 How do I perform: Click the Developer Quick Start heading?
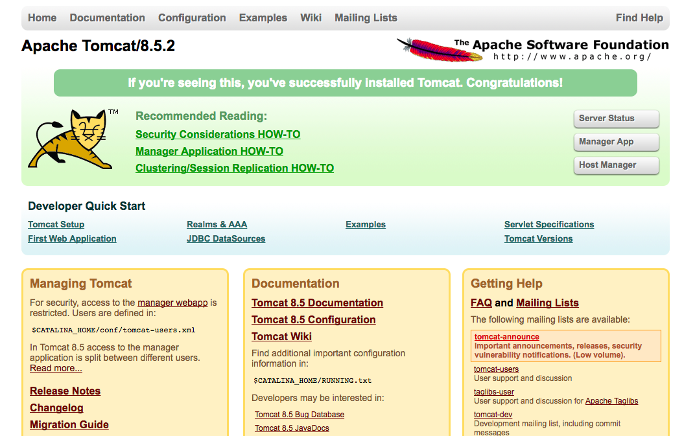(x=86, y=206)
